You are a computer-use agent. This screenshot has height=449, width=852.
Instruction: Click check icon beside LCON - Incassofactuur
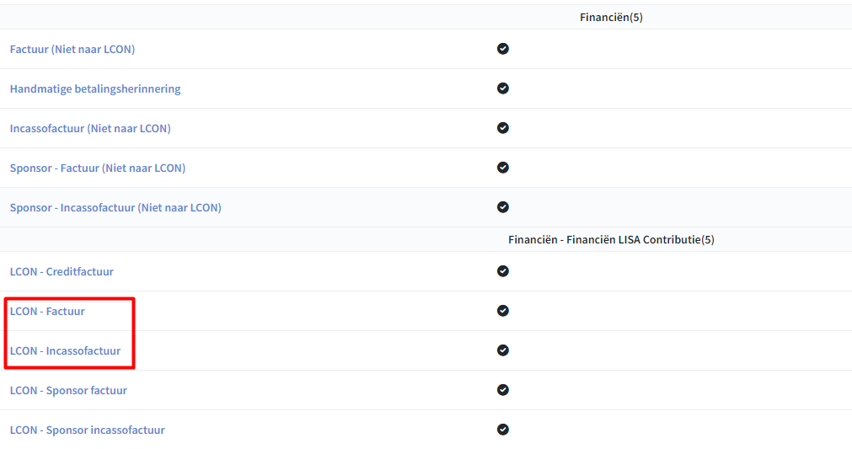pyautogui.click(x=503, y=350)
